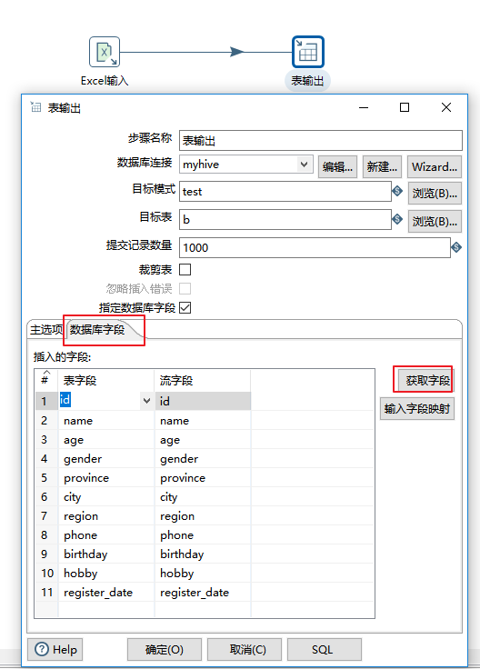
Task: Sort table by the # column header
Action: 45,380
